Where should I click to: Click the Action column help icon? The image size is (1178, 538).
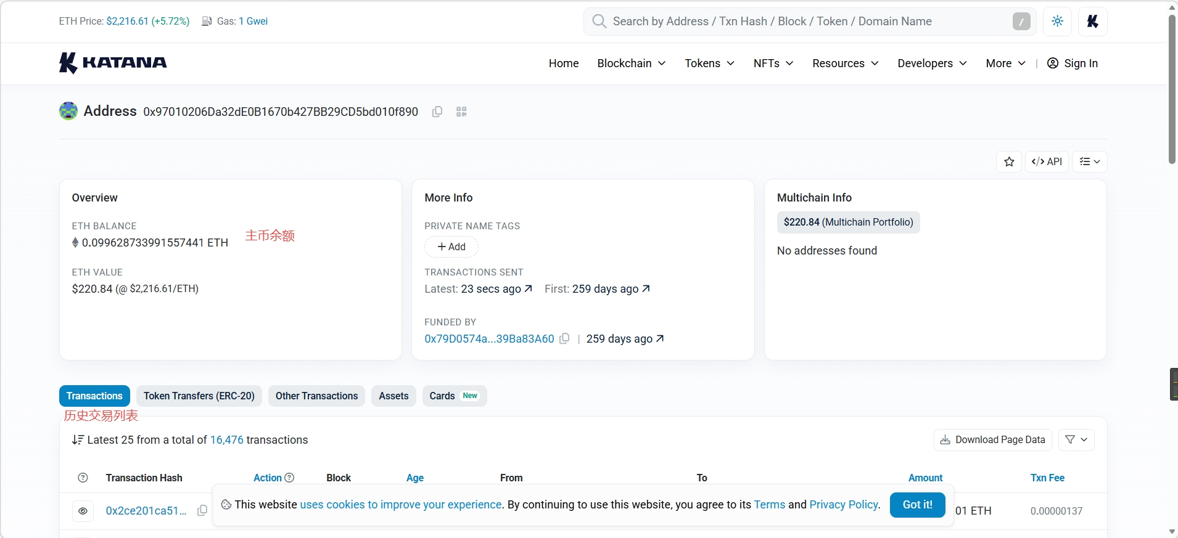pyautogui.click(x=289, y=478)
